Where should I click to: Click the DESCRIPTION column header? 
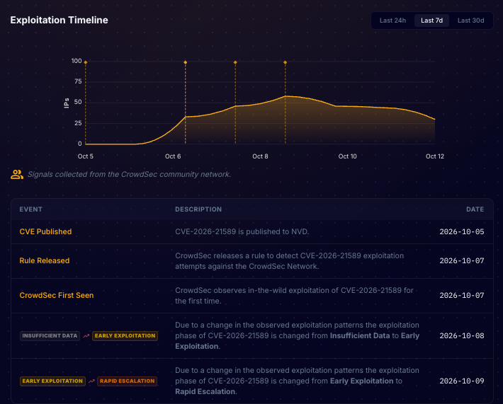click(198, 209)
